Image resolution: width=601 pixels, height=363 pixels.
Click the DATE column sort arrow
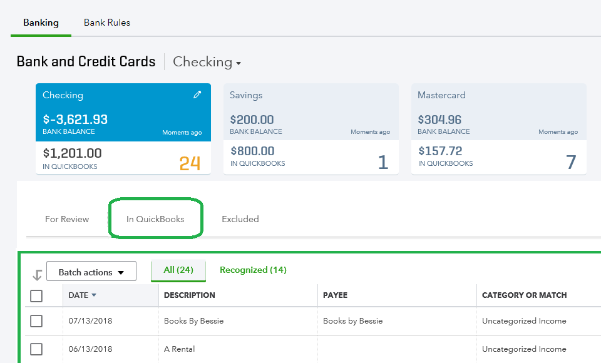click(x=94, y=295)
